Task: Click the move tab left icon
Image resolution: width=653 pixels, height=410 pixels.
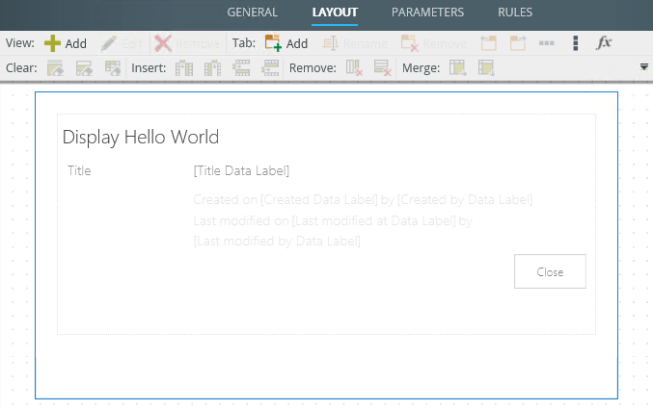Action: click(488, 42)
